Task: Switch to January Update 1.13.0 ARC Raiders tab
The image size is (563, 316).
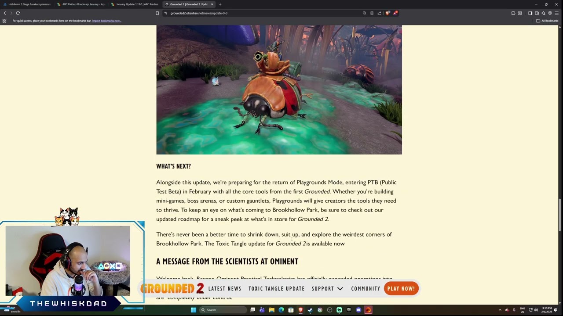Action: click(134, 4)
